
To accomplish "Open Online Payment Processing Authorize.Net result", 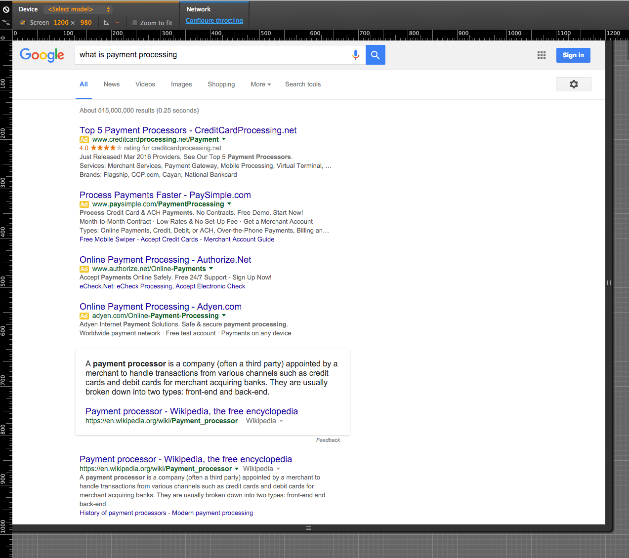I will click(x=166, y=260).
